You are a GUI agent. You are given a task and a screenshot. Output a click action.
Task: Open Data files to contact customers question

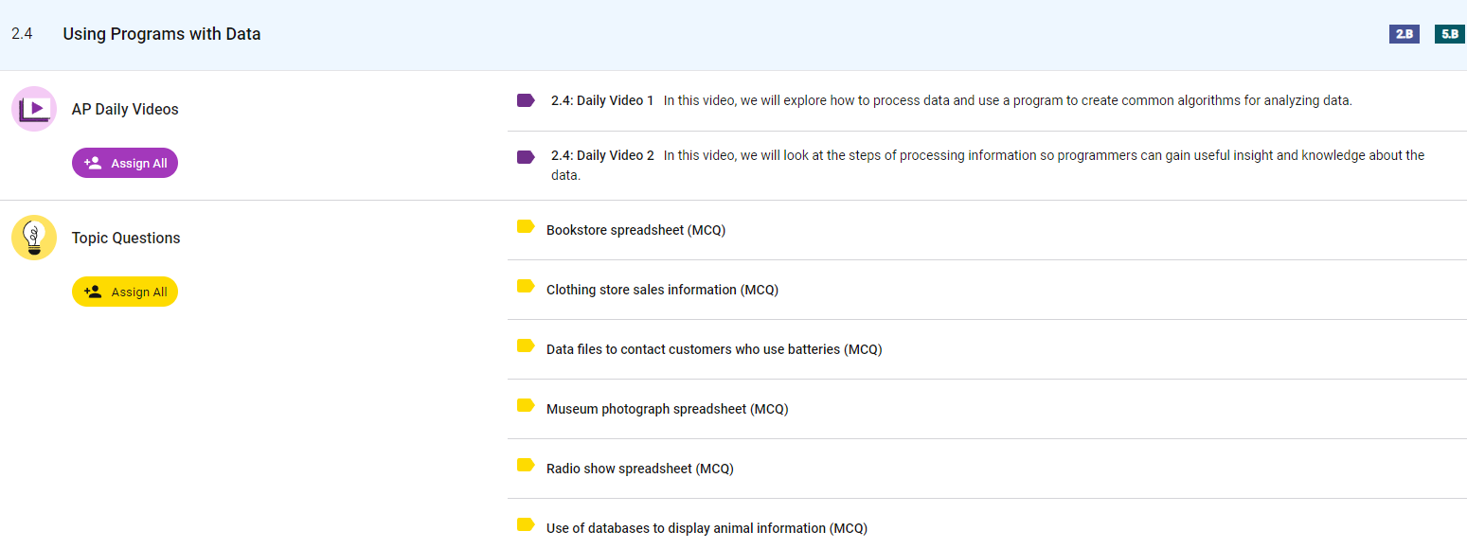tap(714, 349)
